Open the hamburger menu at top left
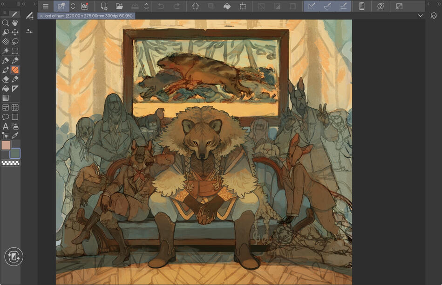 (x=45, y=6)
